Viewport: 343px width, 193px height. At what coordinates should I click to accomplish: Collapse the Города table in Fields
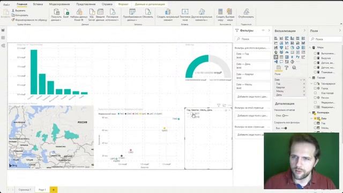[x=310, y=78]
